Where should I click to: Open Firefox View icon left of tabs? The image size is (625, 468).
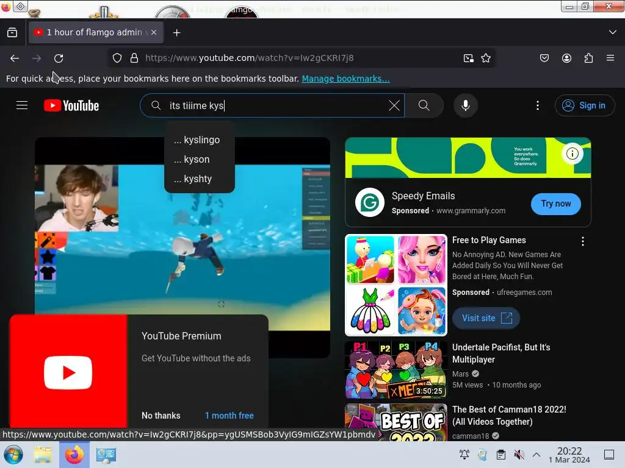point(12,33)
